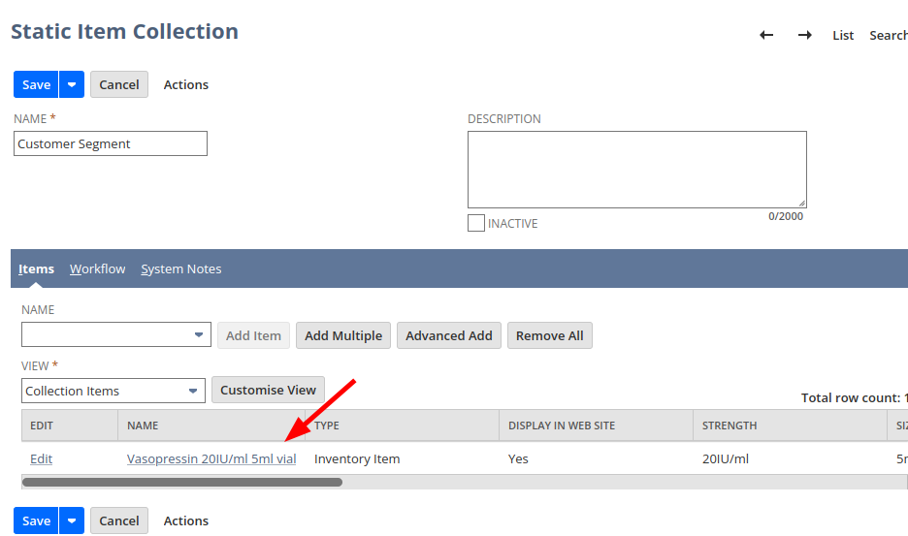908x536 pixels.
Task: Open the Customise View button
Action: (268, 390)
